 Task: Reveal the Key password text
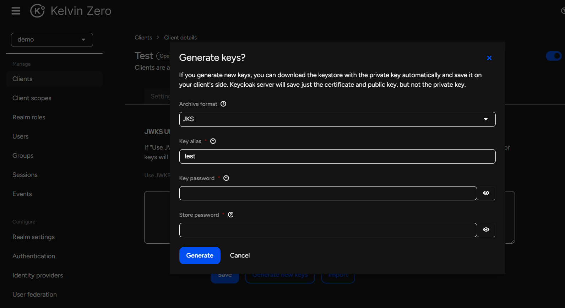[x=486, y=193]
